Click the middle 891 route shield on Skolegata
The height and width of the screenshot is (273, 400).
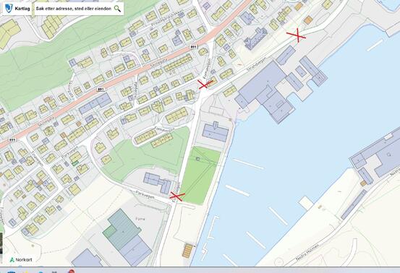tap(101, 90)
